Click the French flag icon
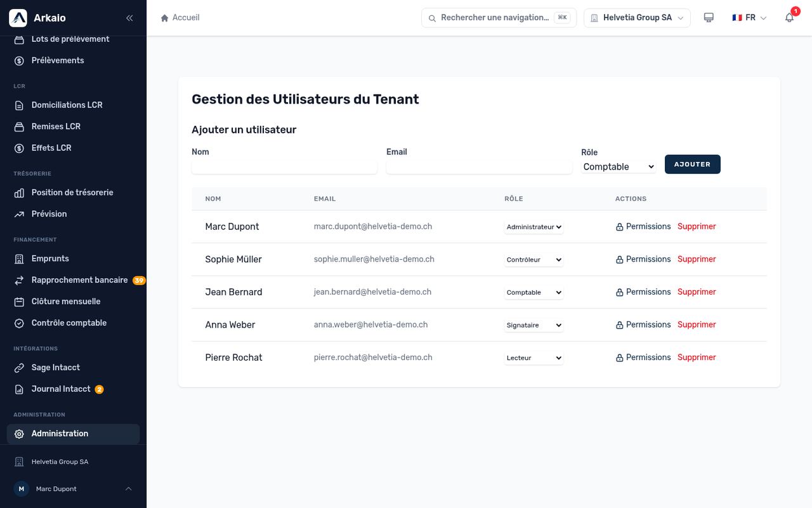 (x=737, y=18)
